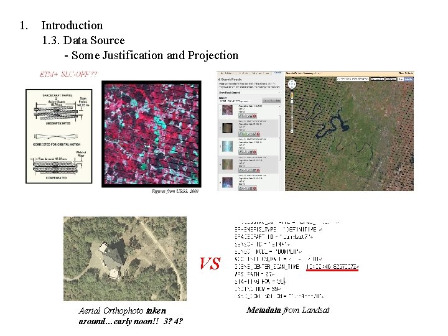The height and width of the screenshot is (336, 448).
Task: Click the coordinates field on the map
Action: coord(353,79)
